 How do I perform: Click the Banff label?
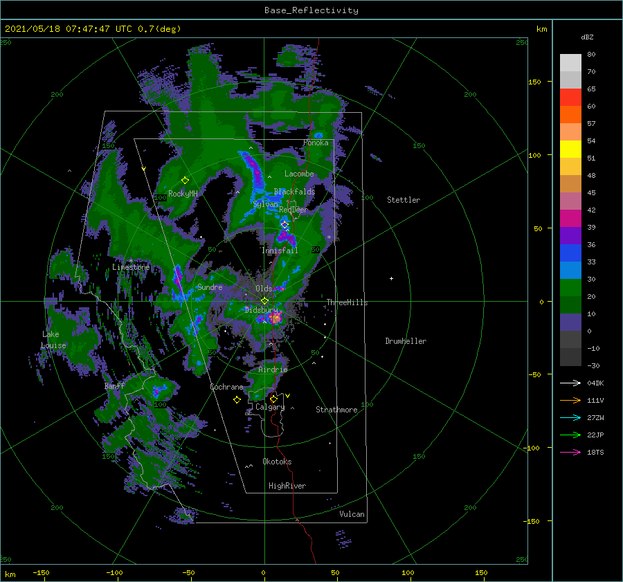[x=114, y=385]
